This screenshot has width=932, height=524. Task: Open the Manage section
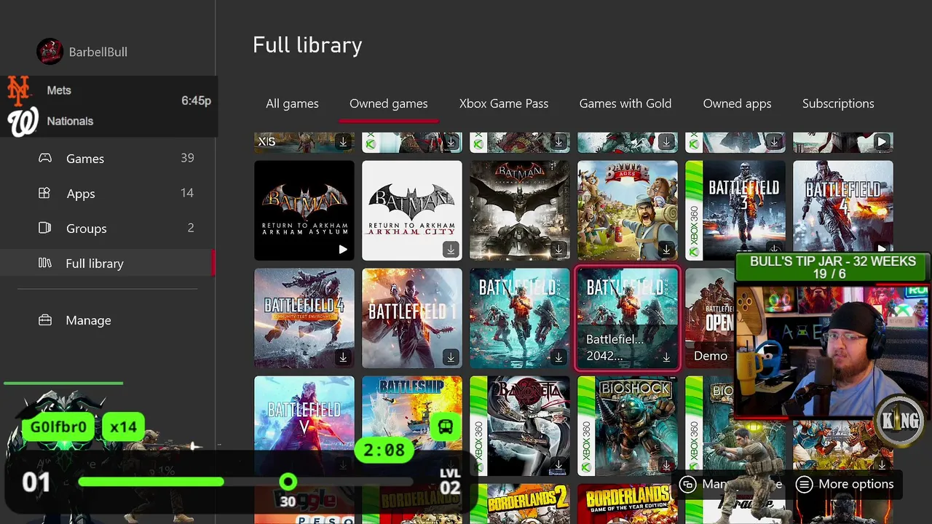[108, 320]
